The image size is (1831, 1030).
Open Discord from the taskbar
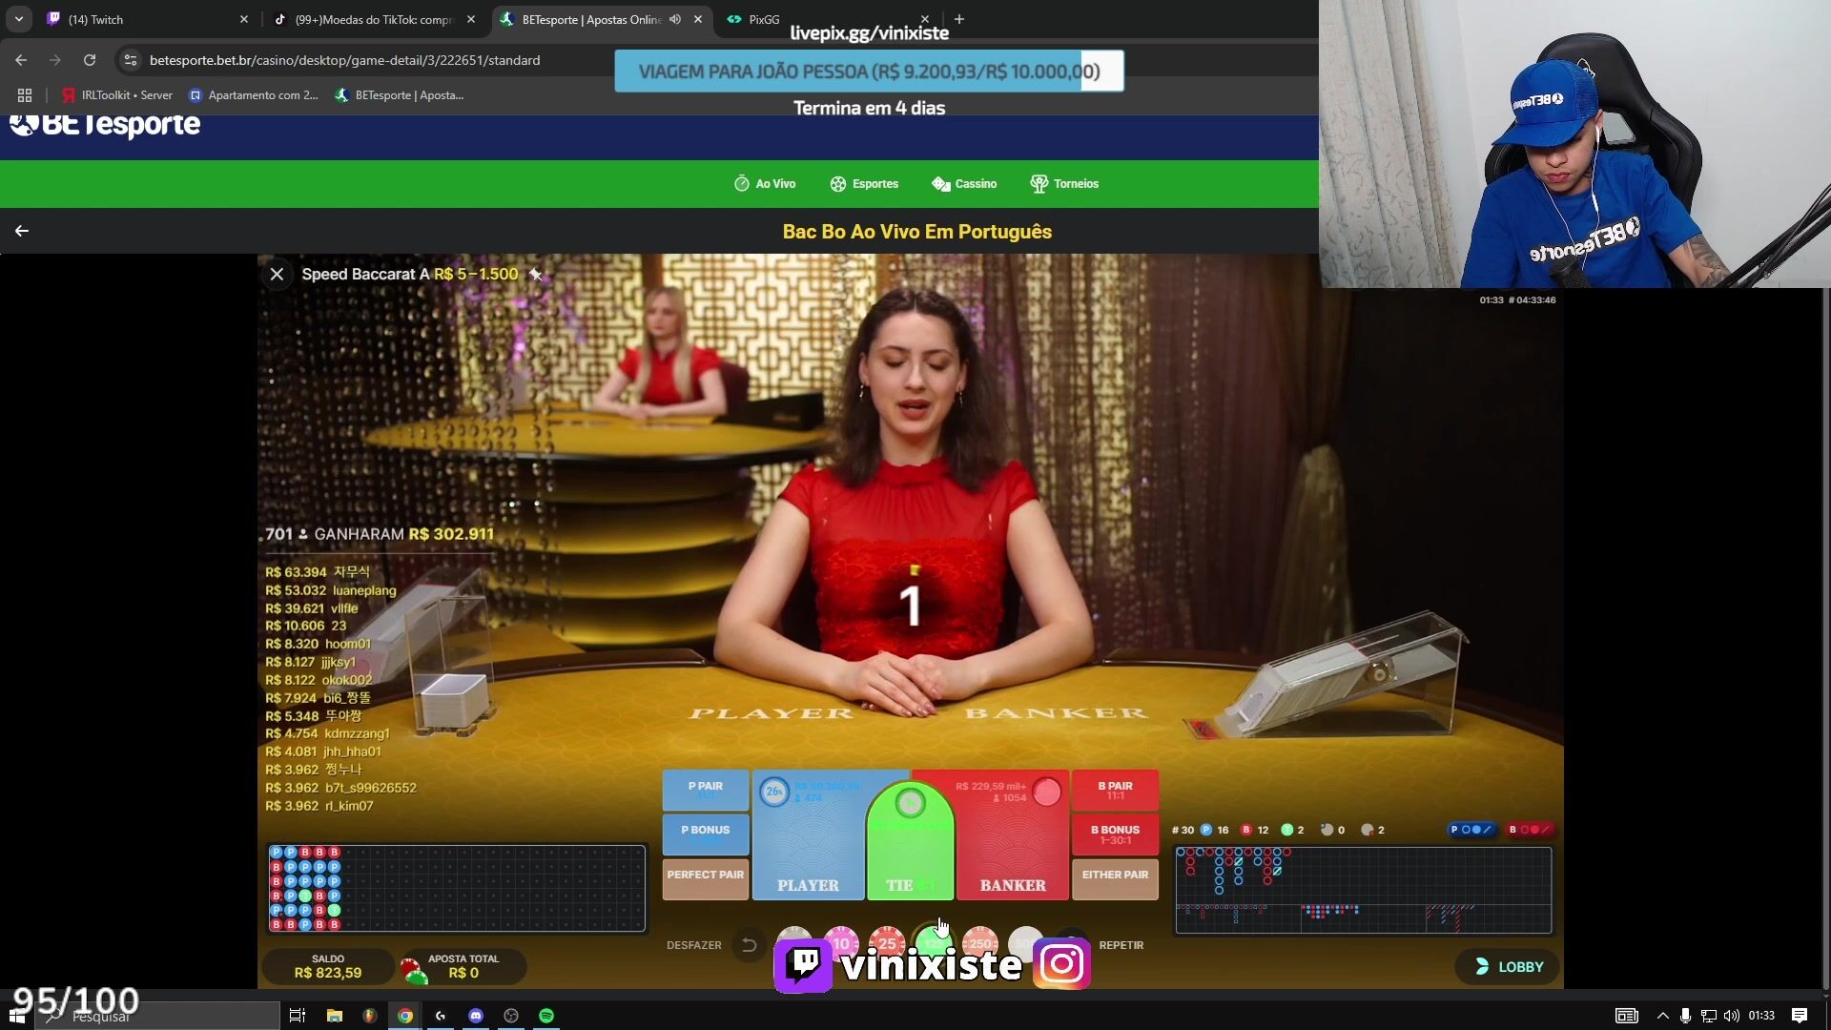click(x=476, y=1016)
